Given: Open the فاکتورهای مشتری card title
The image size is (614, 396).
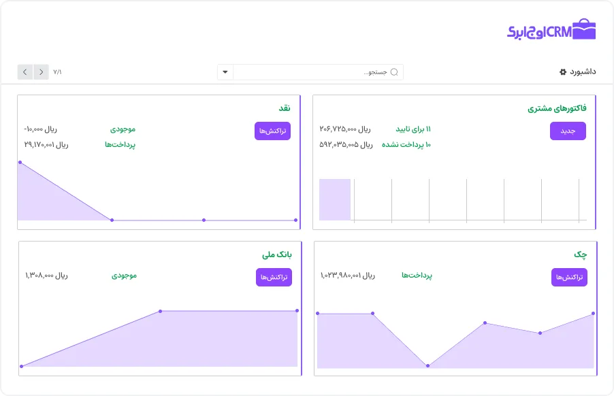Looking at the screenshot, I should pyautogui.click(x=557, y=108).
